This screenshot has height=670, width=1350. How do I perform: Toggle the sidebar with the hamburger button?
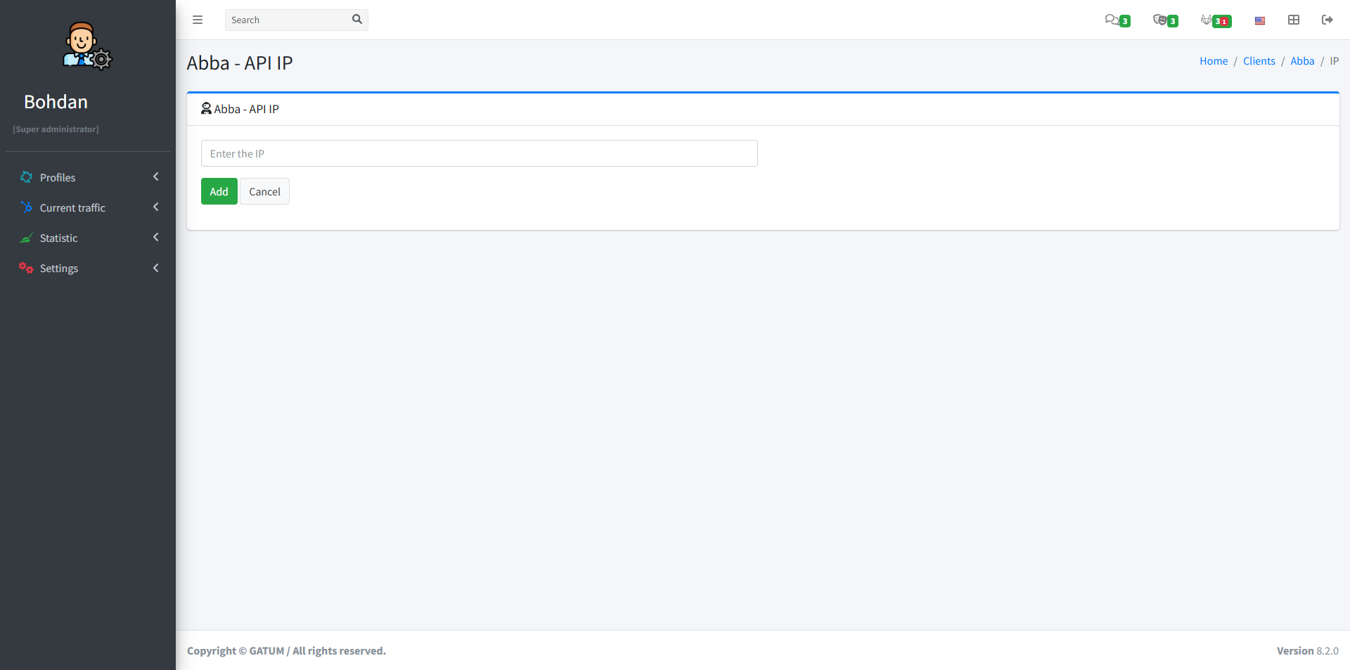click(198, 20)
